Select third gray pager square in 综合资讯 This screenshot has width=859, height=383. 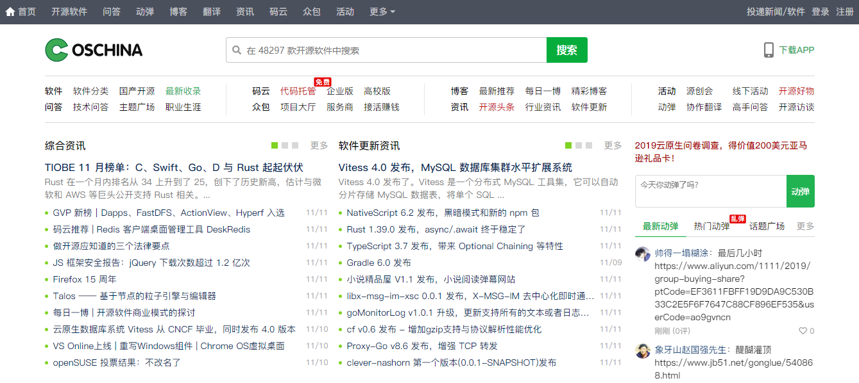click(295, 145)
